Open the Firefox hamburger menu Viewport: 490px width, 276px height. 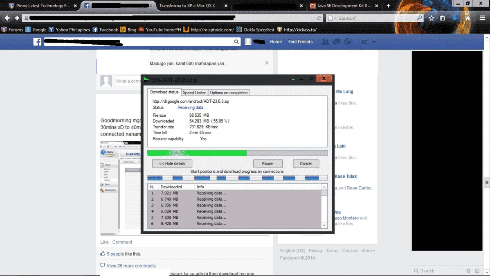482,18
